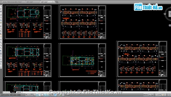
Task: Click the Open file icon
Action: (1, 9)
